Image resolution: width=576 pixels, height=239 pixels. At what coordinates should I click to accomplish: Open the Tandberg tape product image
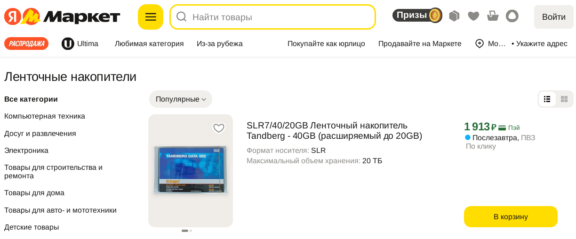[191, 171]
